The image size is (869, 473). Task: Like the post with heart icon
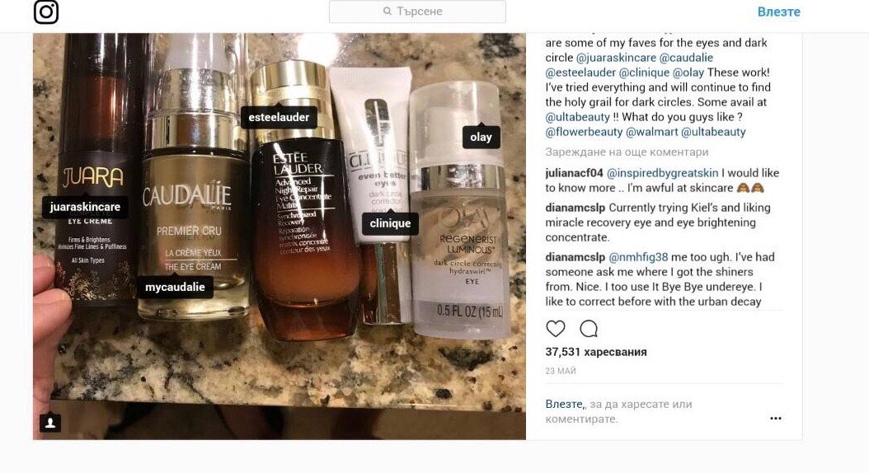556,329
